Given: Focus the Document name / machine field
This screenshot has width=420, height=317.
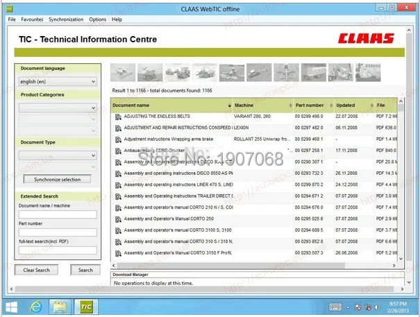Looking at the screenshot, I should (x=58, y=214).
